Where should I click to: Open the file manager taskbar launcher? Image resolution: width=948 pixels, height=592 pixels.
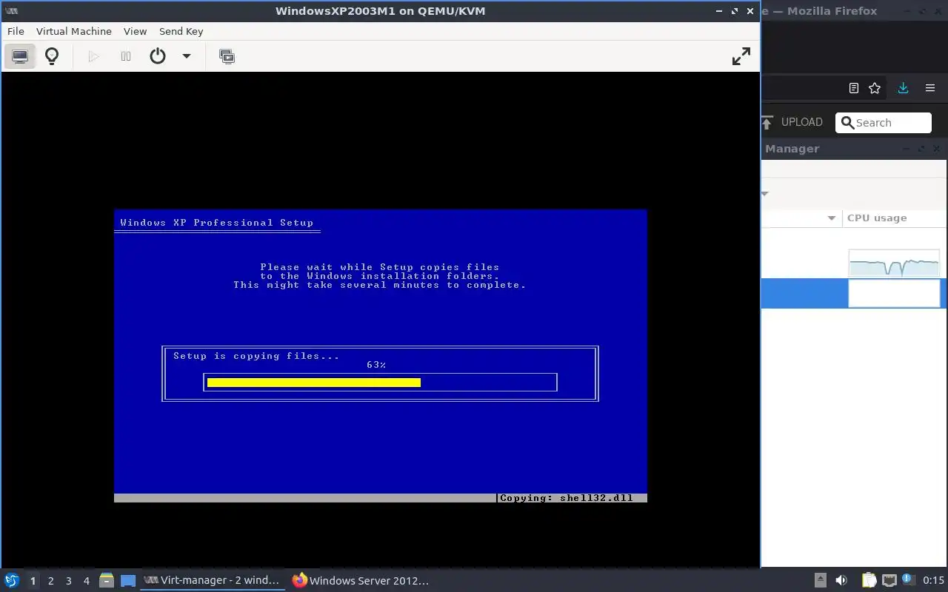click(107, 581)
